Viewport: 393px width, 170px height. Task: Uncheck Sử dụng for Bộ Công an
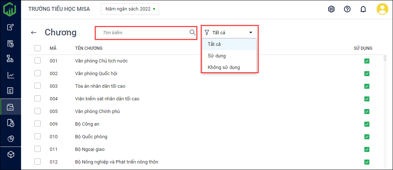pyautogui.click(x=367, y=124)
